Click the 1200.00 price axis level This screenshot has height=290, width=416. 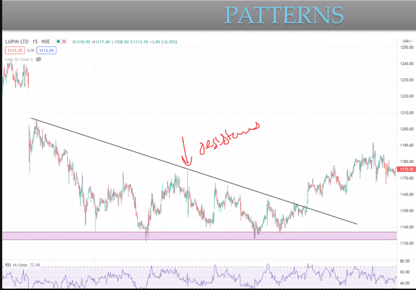point(406,129)
